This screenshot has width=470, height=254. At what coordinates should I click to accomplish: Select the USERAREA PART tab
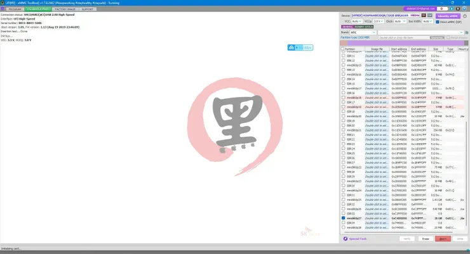(38, 10)
